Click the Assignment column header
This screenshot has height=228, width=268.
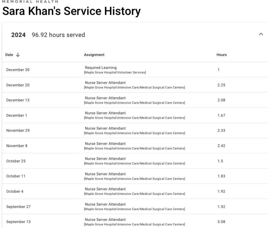94,55
